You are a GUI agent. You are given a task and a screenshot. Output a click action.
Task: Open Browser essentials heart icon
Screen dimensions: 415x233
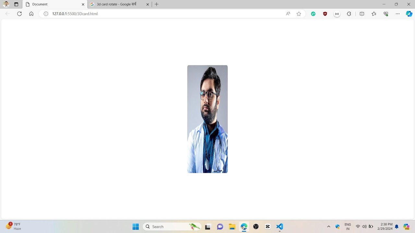click(386, 14)
